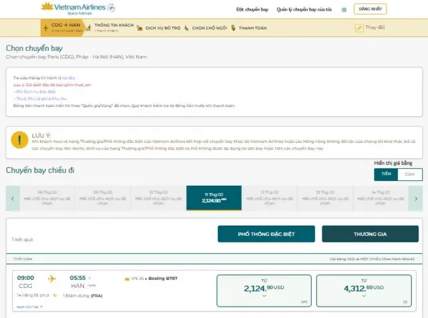Open Đặt chuyến bay menu

[252, 9]
